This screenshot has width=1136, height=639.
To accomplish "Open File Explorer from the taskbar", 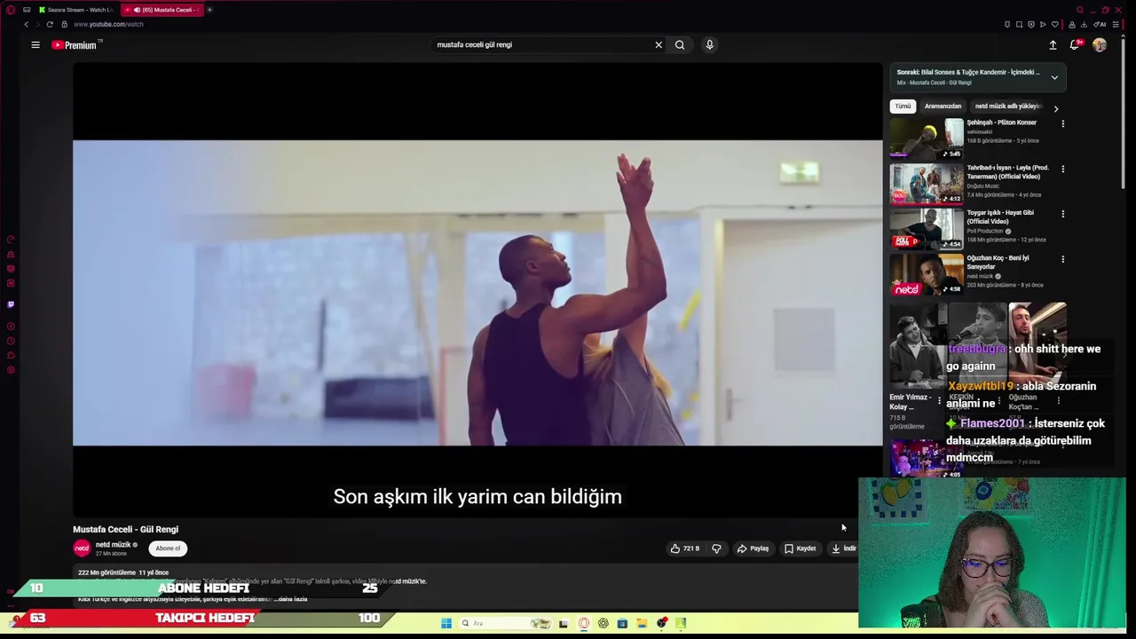I will pos(642,623).
